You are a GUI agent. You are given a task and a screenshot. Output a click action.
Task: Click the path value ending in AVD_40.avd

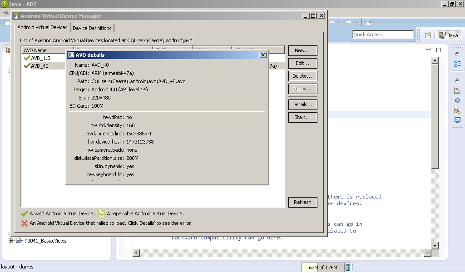click(x=139, y=81)
